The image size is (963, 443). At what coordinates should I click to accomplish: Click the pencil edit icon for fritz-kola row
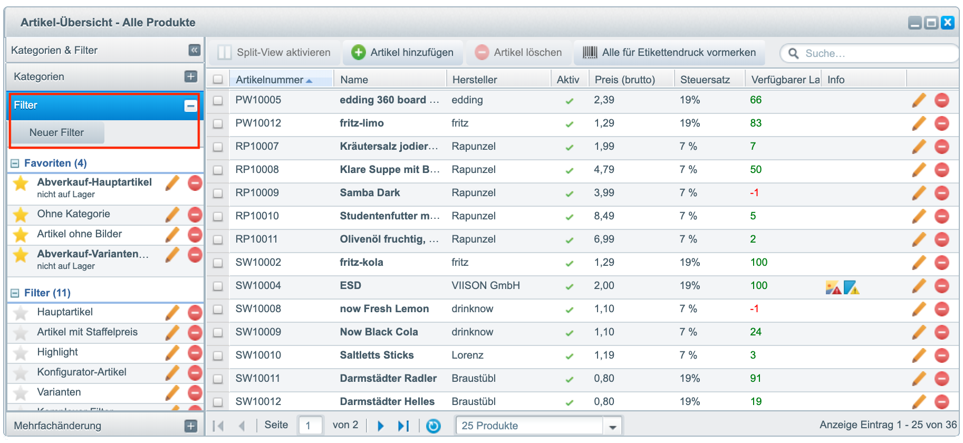[919, 263]
